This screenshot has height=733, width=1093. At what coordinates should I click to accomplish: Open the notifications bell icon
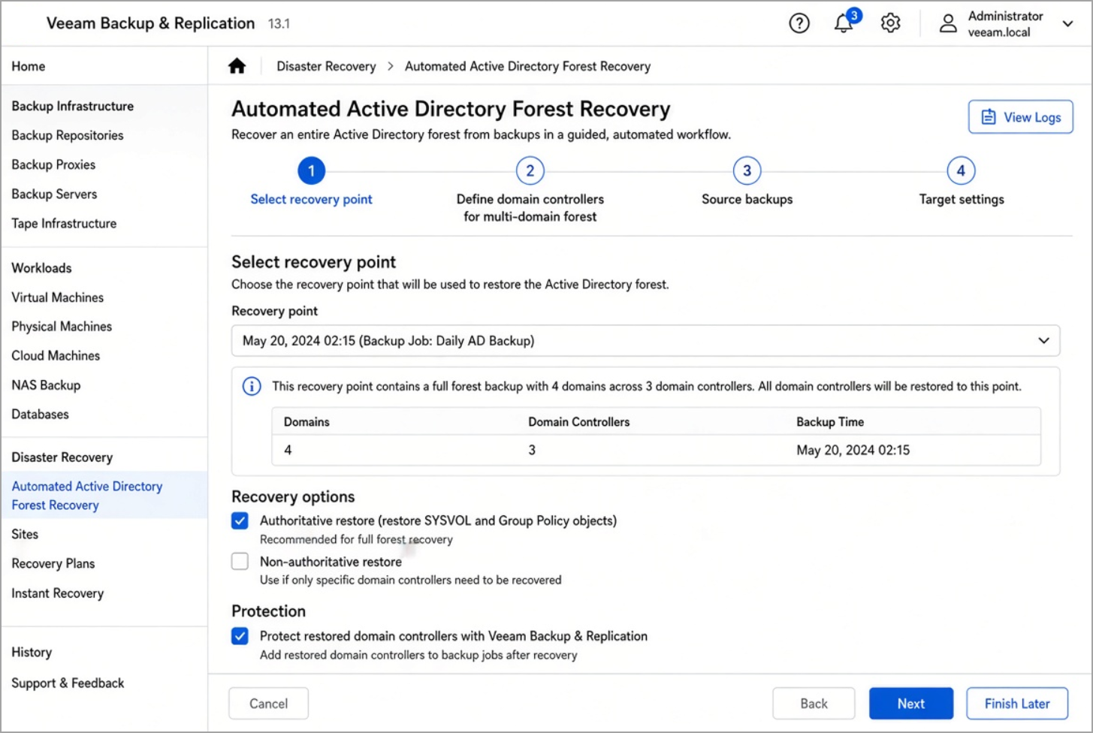pos(844,23)
